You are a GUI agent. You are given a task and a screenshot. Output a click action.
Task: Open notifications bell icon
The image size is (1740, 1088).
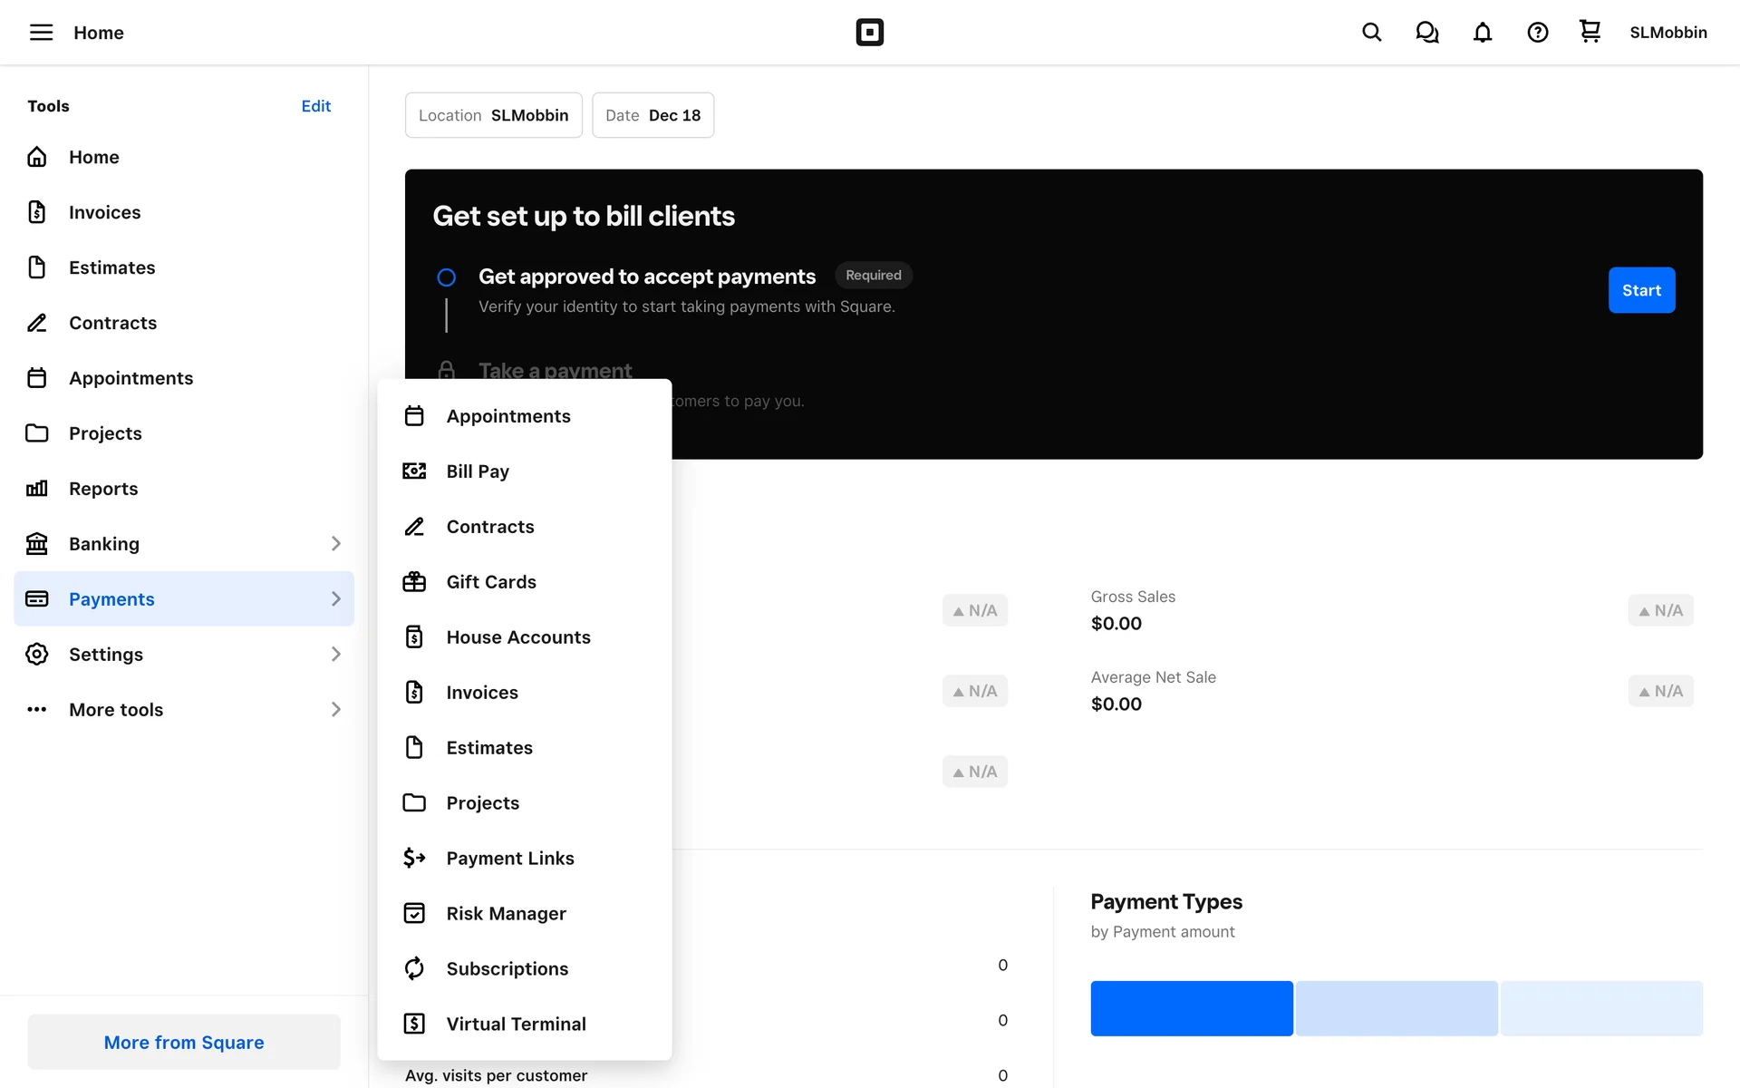click(1482, 33)
